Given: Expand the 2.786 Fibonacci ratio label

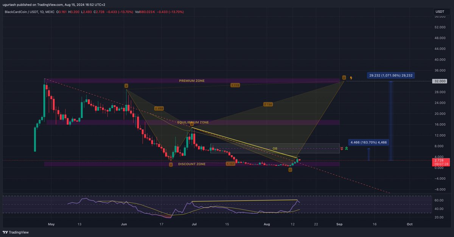Looking at the screenshot, I should tap(268, 104).
